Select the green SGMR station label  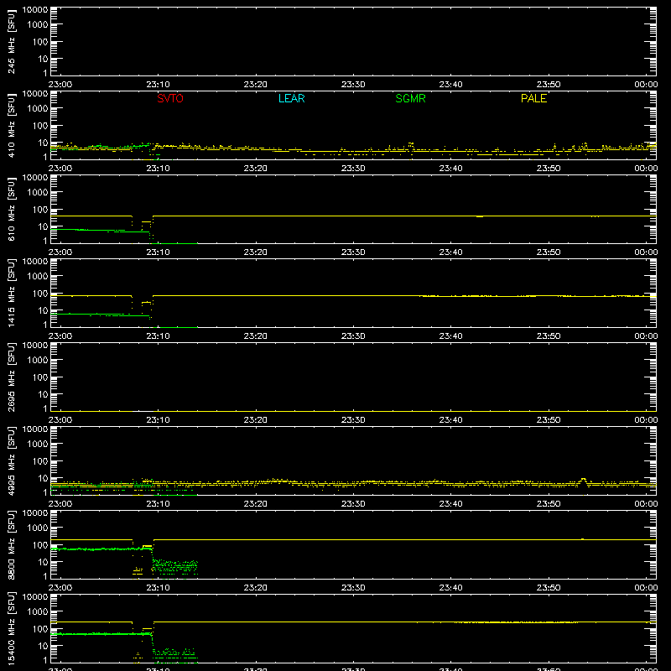[x=410, y=98]
